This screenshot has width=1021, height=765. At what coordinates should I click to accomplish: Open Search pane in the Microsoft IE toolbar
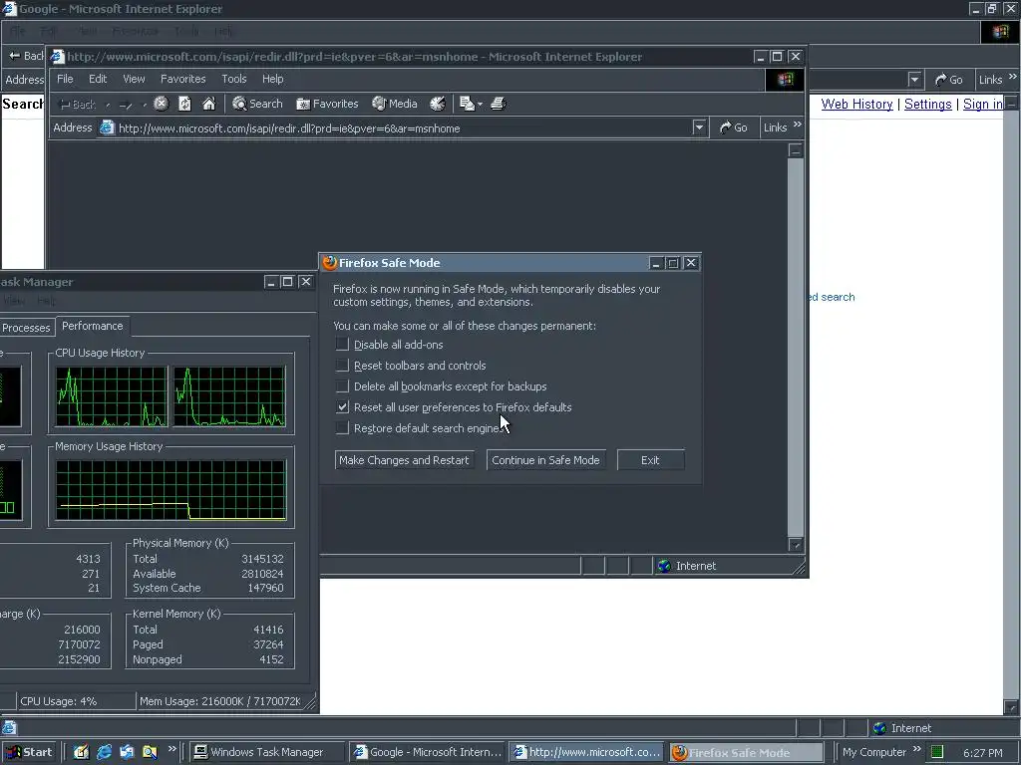coord(258,104)
